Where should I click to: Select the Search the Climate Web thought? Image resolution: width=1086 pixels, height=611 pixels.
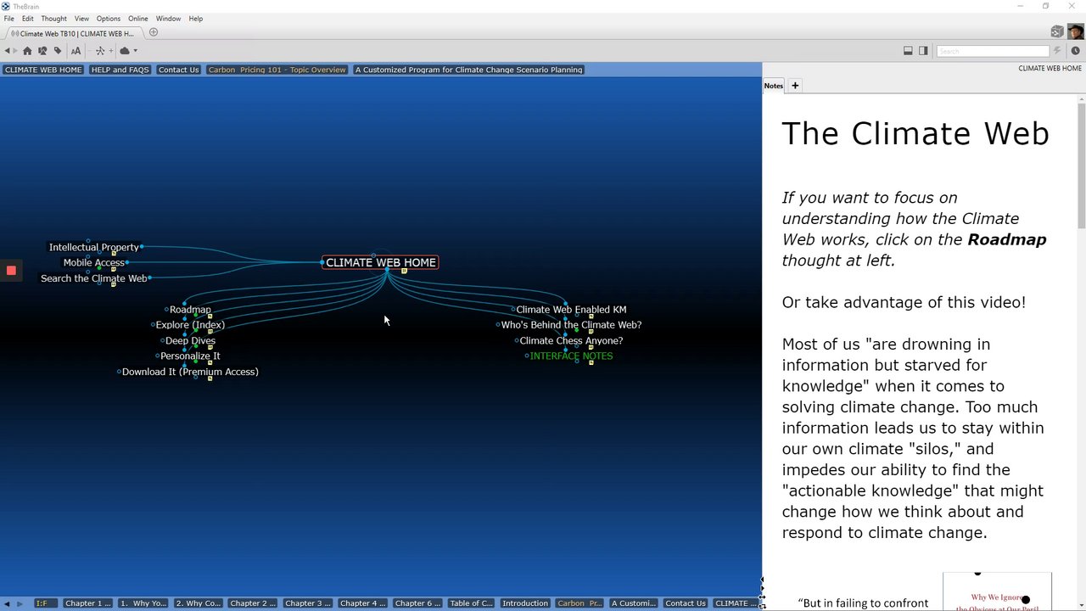pos(93,278)
